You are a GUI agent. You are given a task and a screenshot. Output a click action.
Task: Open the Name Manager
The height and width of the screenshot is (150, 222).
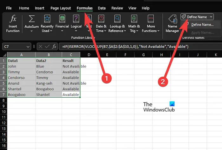(x=172, y=24)
